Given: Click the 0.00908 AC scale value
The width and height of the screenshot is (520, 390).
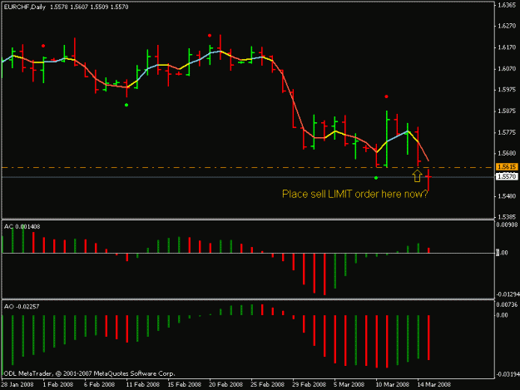Looking at the screenshot, I should coord(507,225).
